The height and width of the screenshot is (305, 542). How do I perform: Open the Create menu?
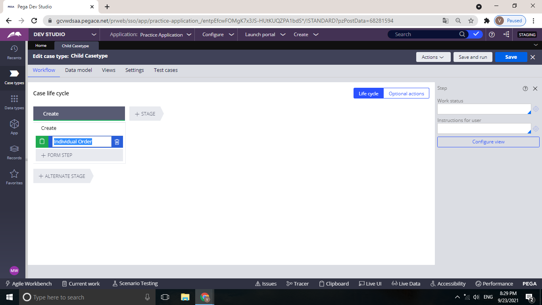tap(306, 35)
